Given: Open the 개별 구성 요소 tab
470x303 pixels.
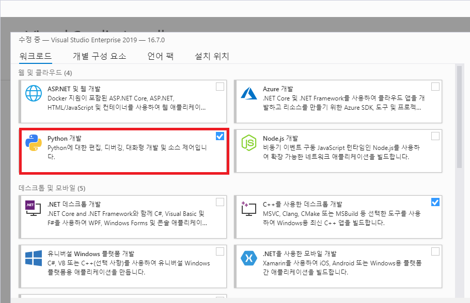Looking at the screenshot, I should tap(100, 56).
